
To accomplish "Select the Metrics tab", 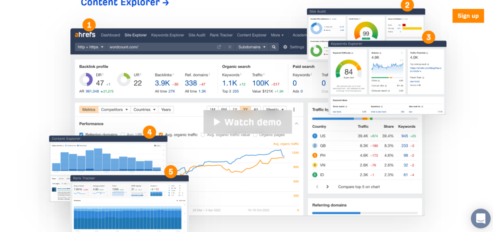I will pos(89,110).
